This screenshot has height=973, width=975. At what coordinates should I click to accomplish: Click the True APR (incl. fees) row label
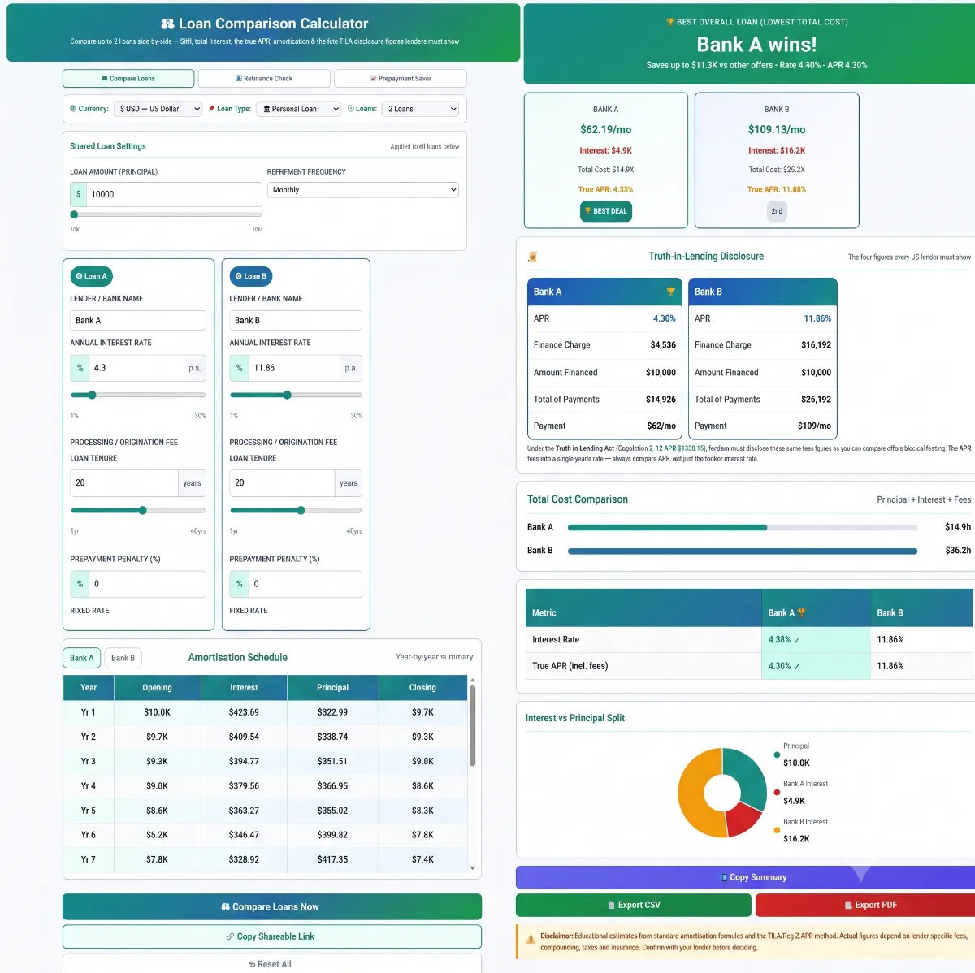tap(570, 666)
